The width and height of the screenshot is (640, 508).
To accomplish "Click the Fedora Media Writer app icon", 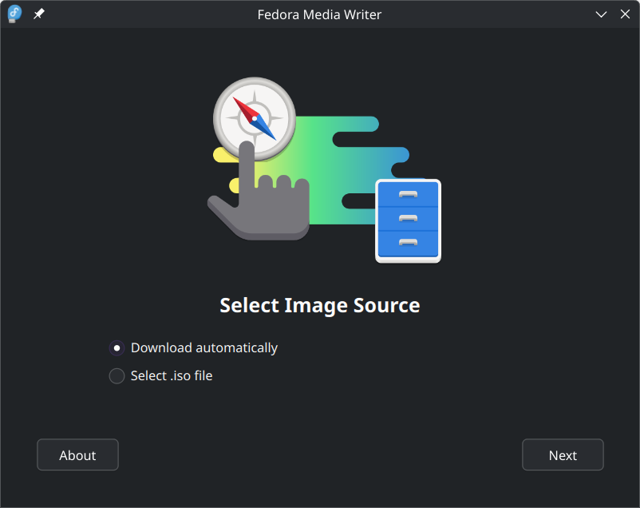I will click(14, 14).
